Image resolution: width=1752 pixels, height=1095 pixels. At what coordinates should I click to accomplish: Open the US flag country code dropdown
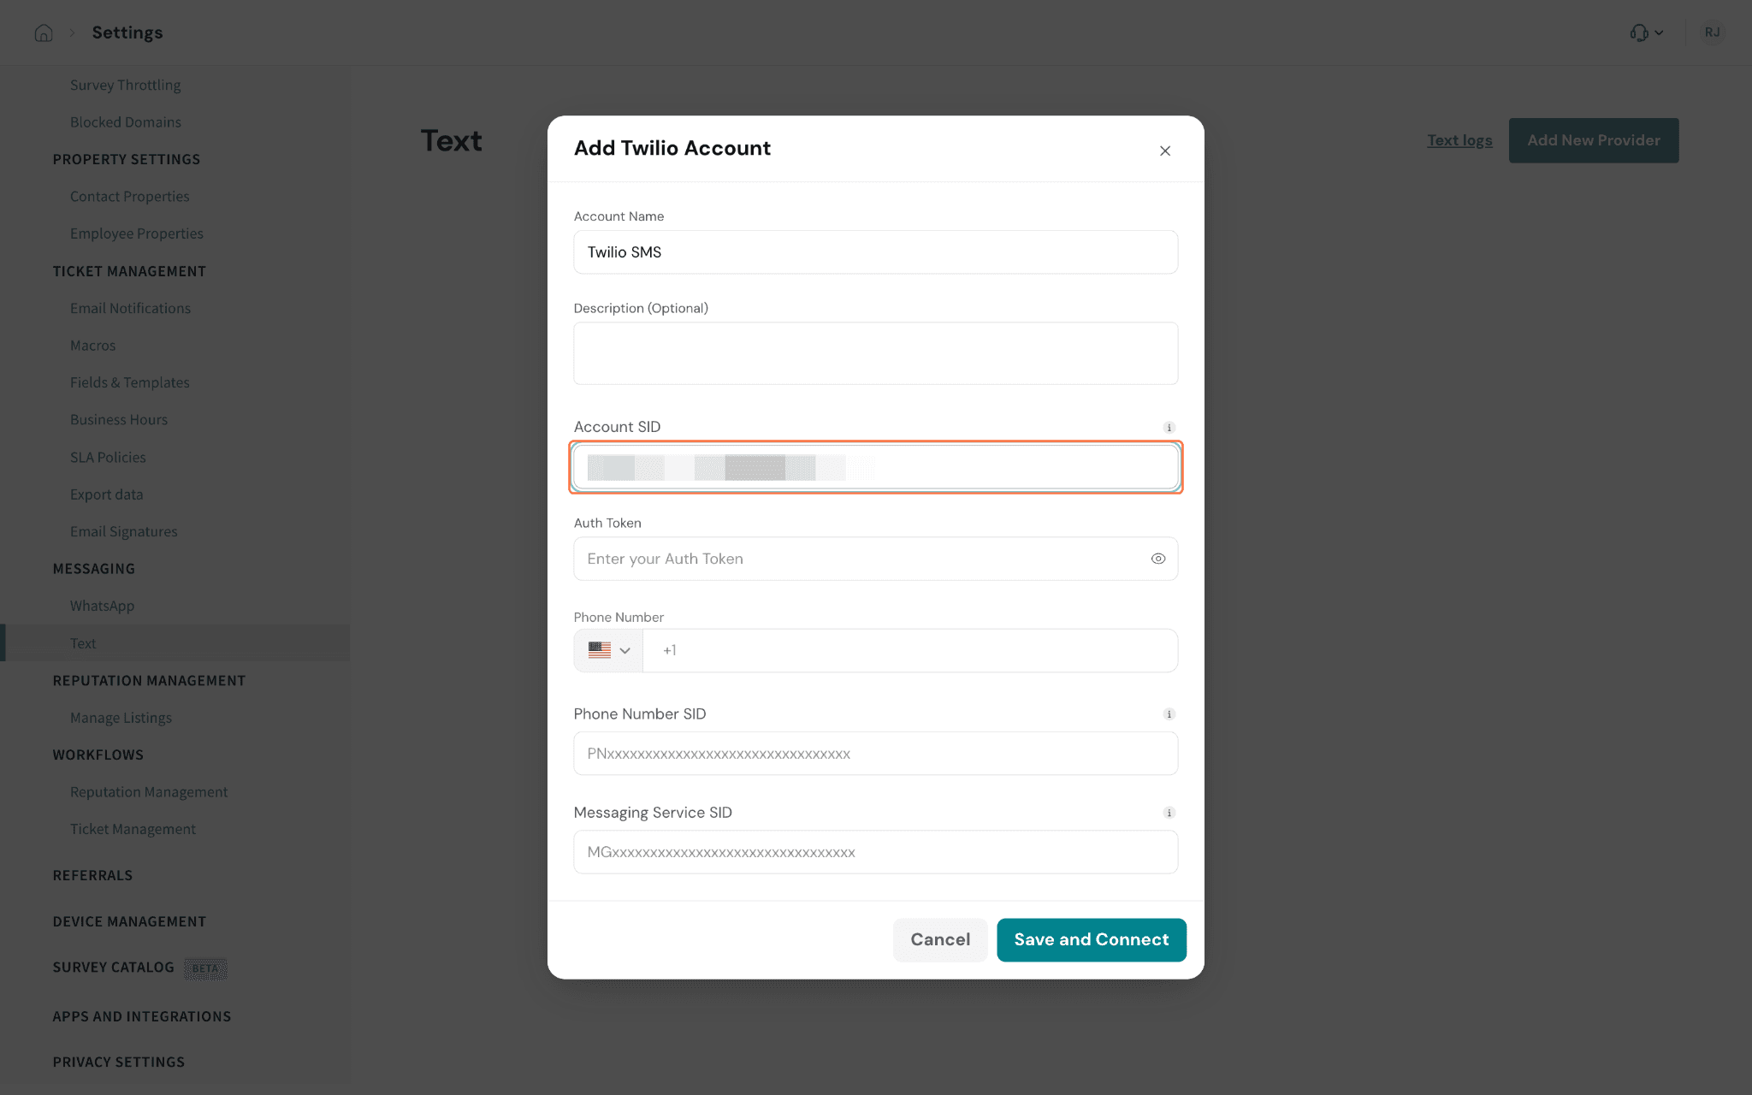[x=608, y=650]
